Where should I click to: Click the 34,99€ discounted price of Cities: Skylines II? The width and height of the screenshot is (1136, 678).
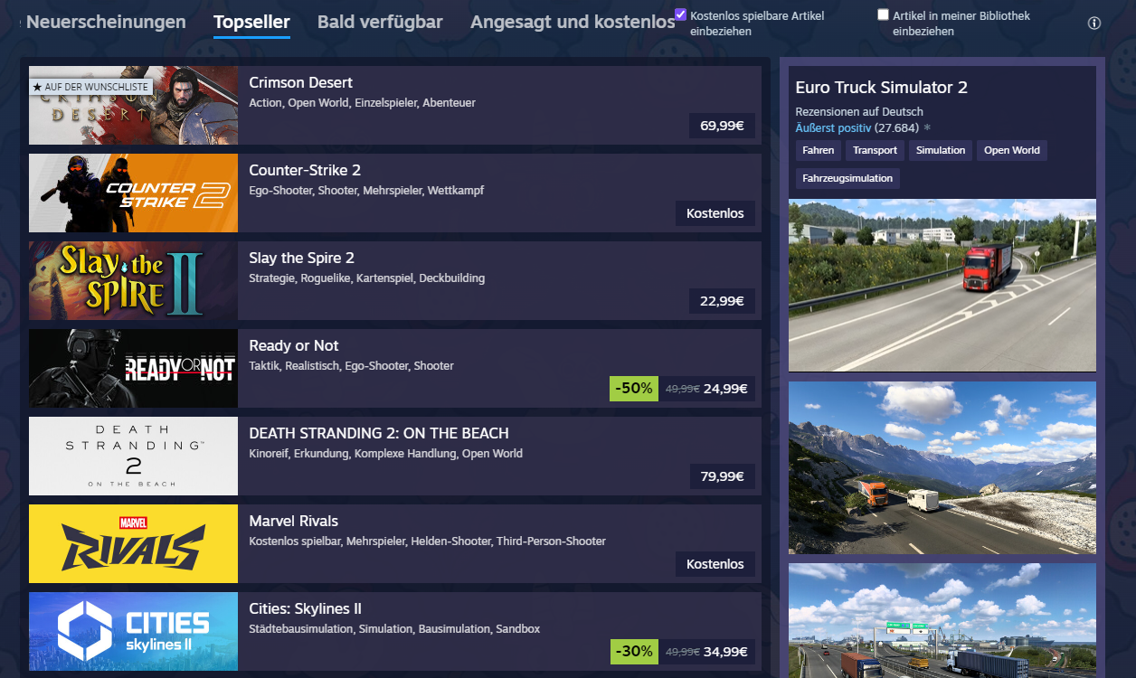coord(725,652)
